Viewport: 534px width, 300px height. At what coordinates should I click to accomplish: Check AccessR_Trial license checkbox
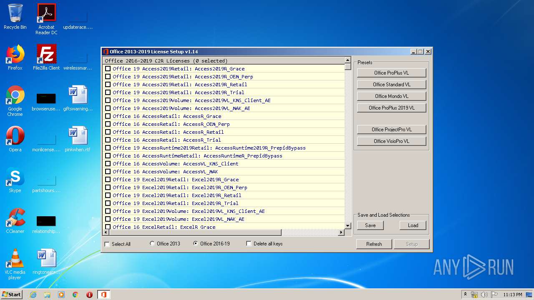[x=108, y=140]
